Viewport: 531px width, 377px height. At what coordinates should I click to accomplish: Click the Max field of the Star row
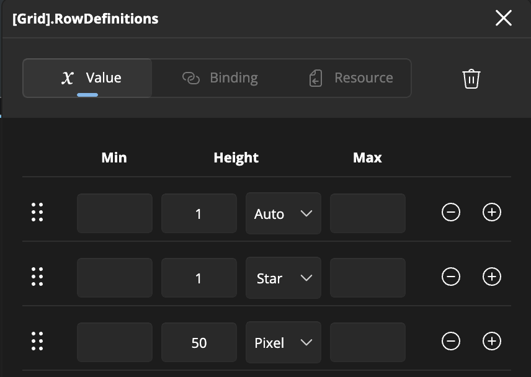pyautogui.click(x=367, y=278)
